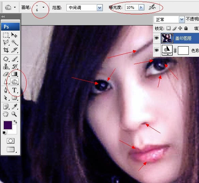Select the Rounded Rectangle shape tool
The image size is (199, 183).
point(14,98)
